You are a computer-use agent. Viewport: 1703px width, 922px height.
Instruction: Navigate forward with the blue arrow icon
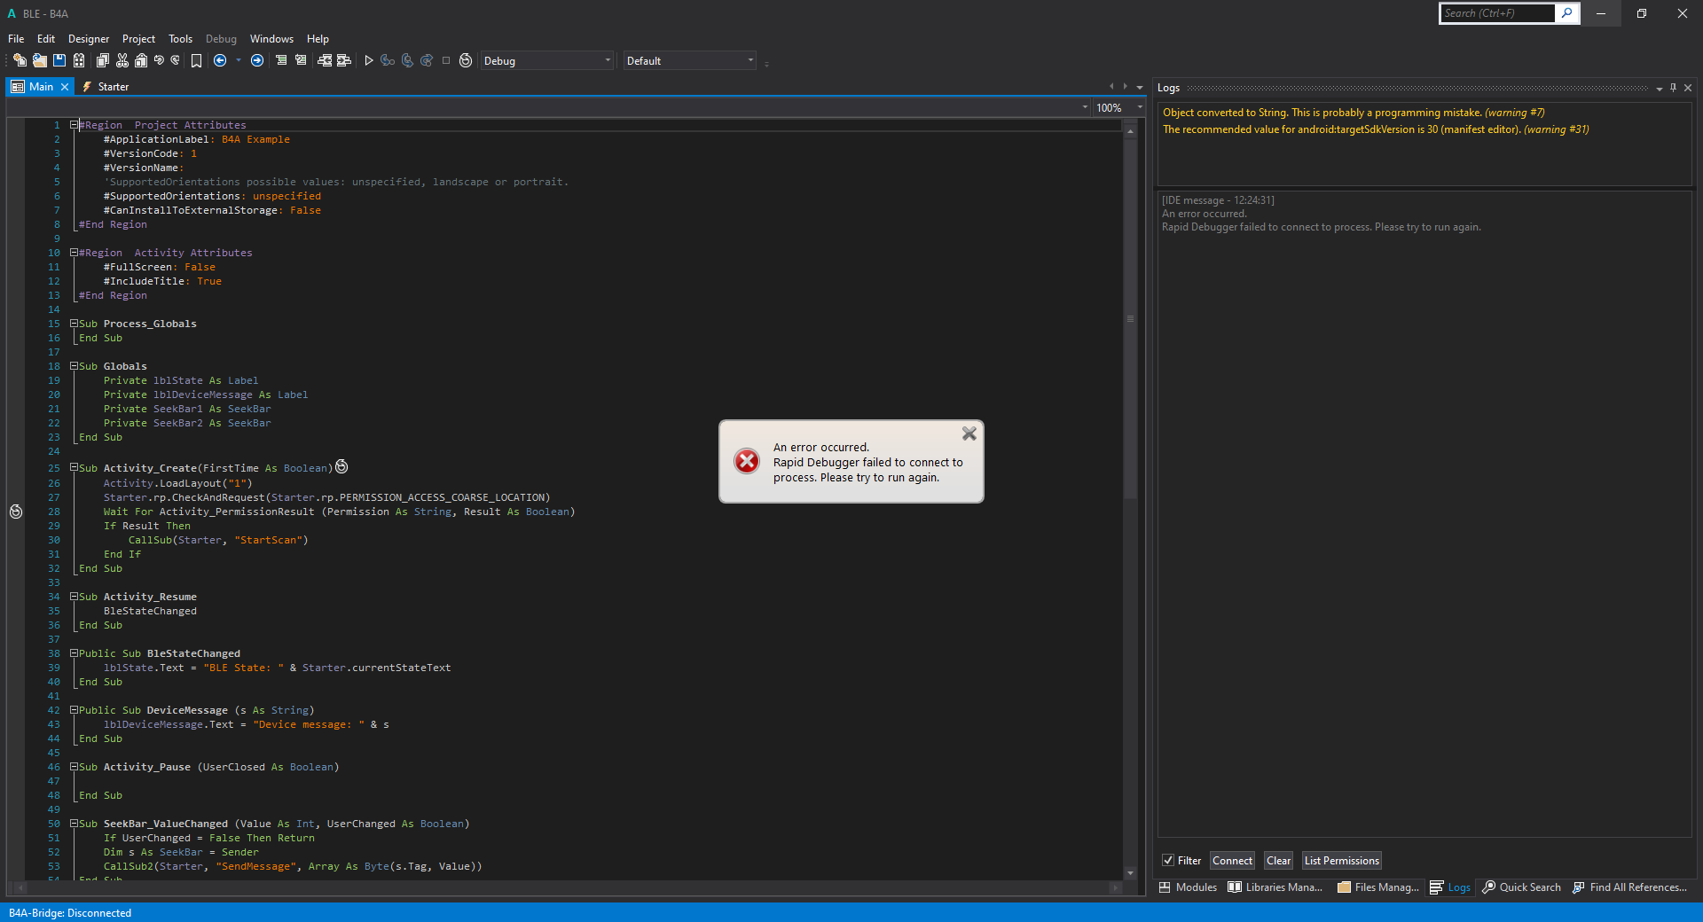point(257,61)
